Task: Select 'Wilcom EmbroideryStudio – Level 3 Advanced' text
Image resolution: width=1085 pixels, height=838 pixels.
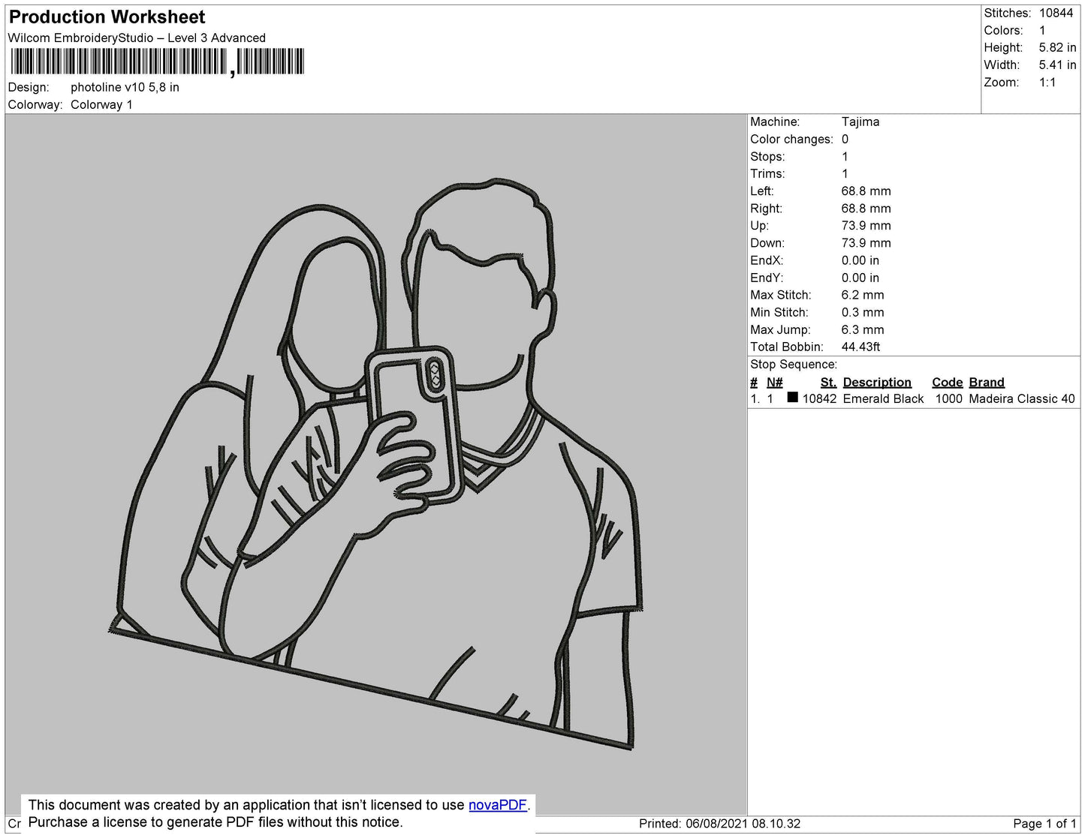Action: click(x=137, y=38)
